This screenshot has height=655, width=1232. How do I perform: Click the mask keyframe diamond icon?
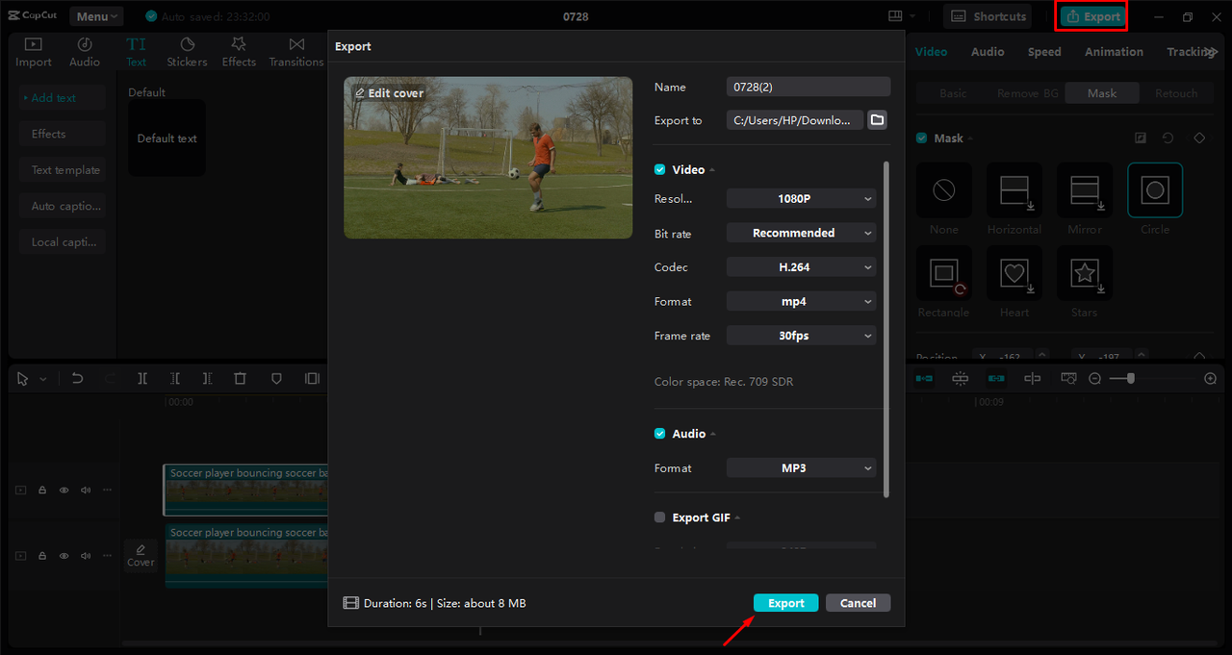coord(1199,139)
